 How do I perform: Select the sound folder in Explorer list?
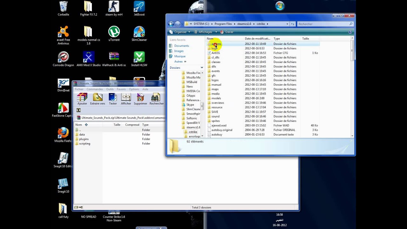click(216, 116)
